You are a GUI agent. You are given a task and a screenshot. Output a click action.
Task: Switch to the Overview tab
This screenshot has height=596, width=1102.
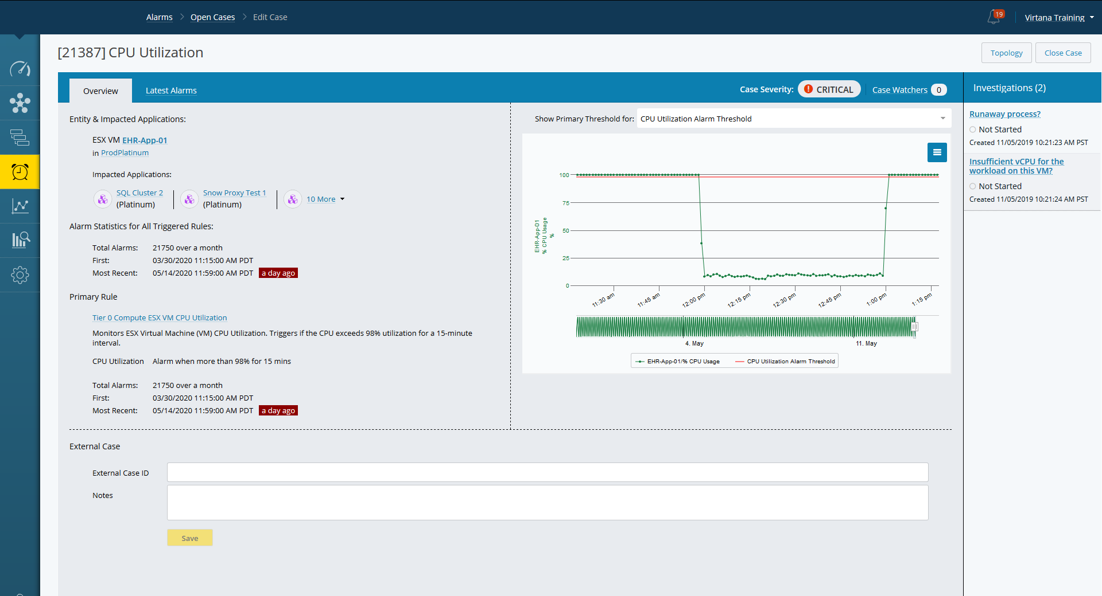100,91
